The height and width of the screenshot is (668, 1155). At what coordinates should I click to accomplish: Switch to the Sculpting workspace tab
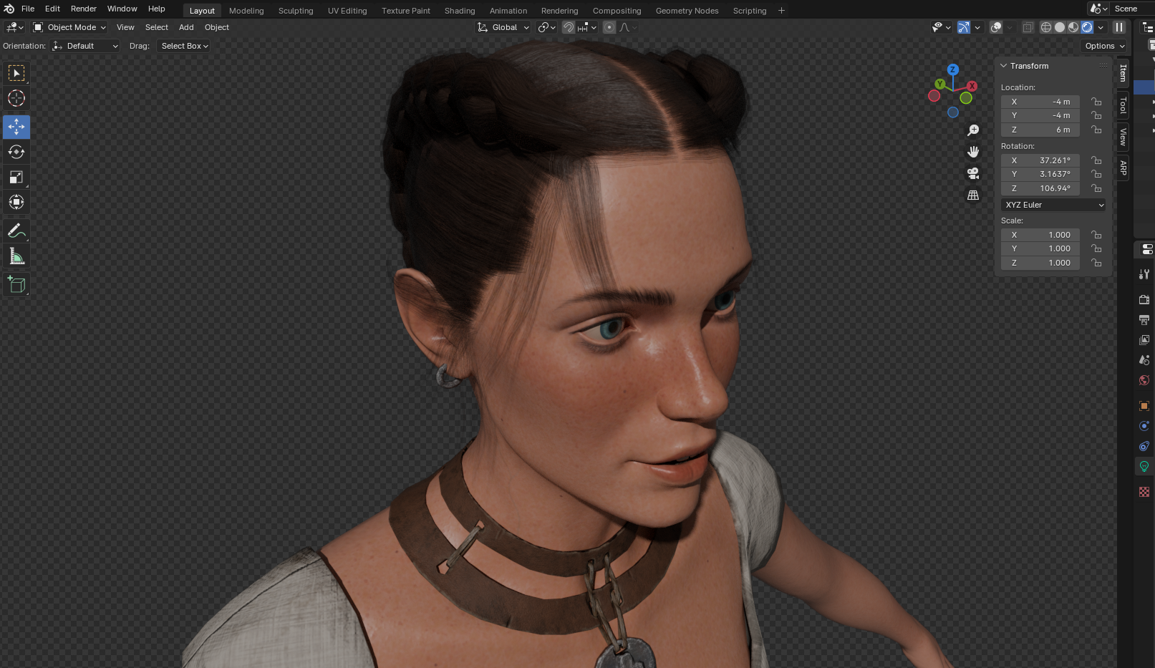tap(296, 11)
